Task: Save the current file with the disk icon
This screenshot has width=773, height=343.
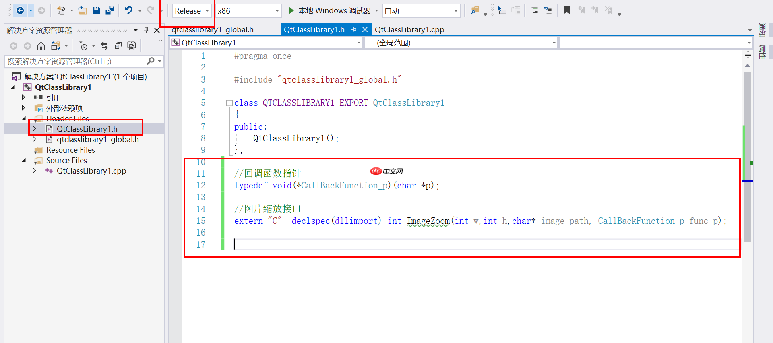Action: click(96, 10)
